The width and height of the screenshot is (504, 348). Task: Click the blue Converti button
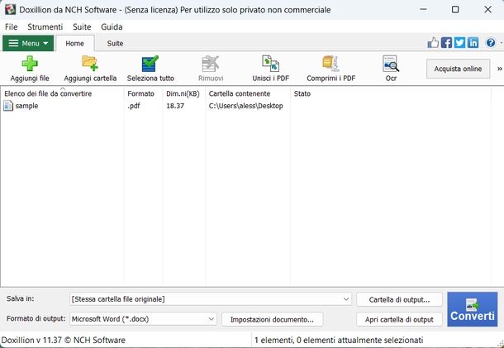[472, 309]
